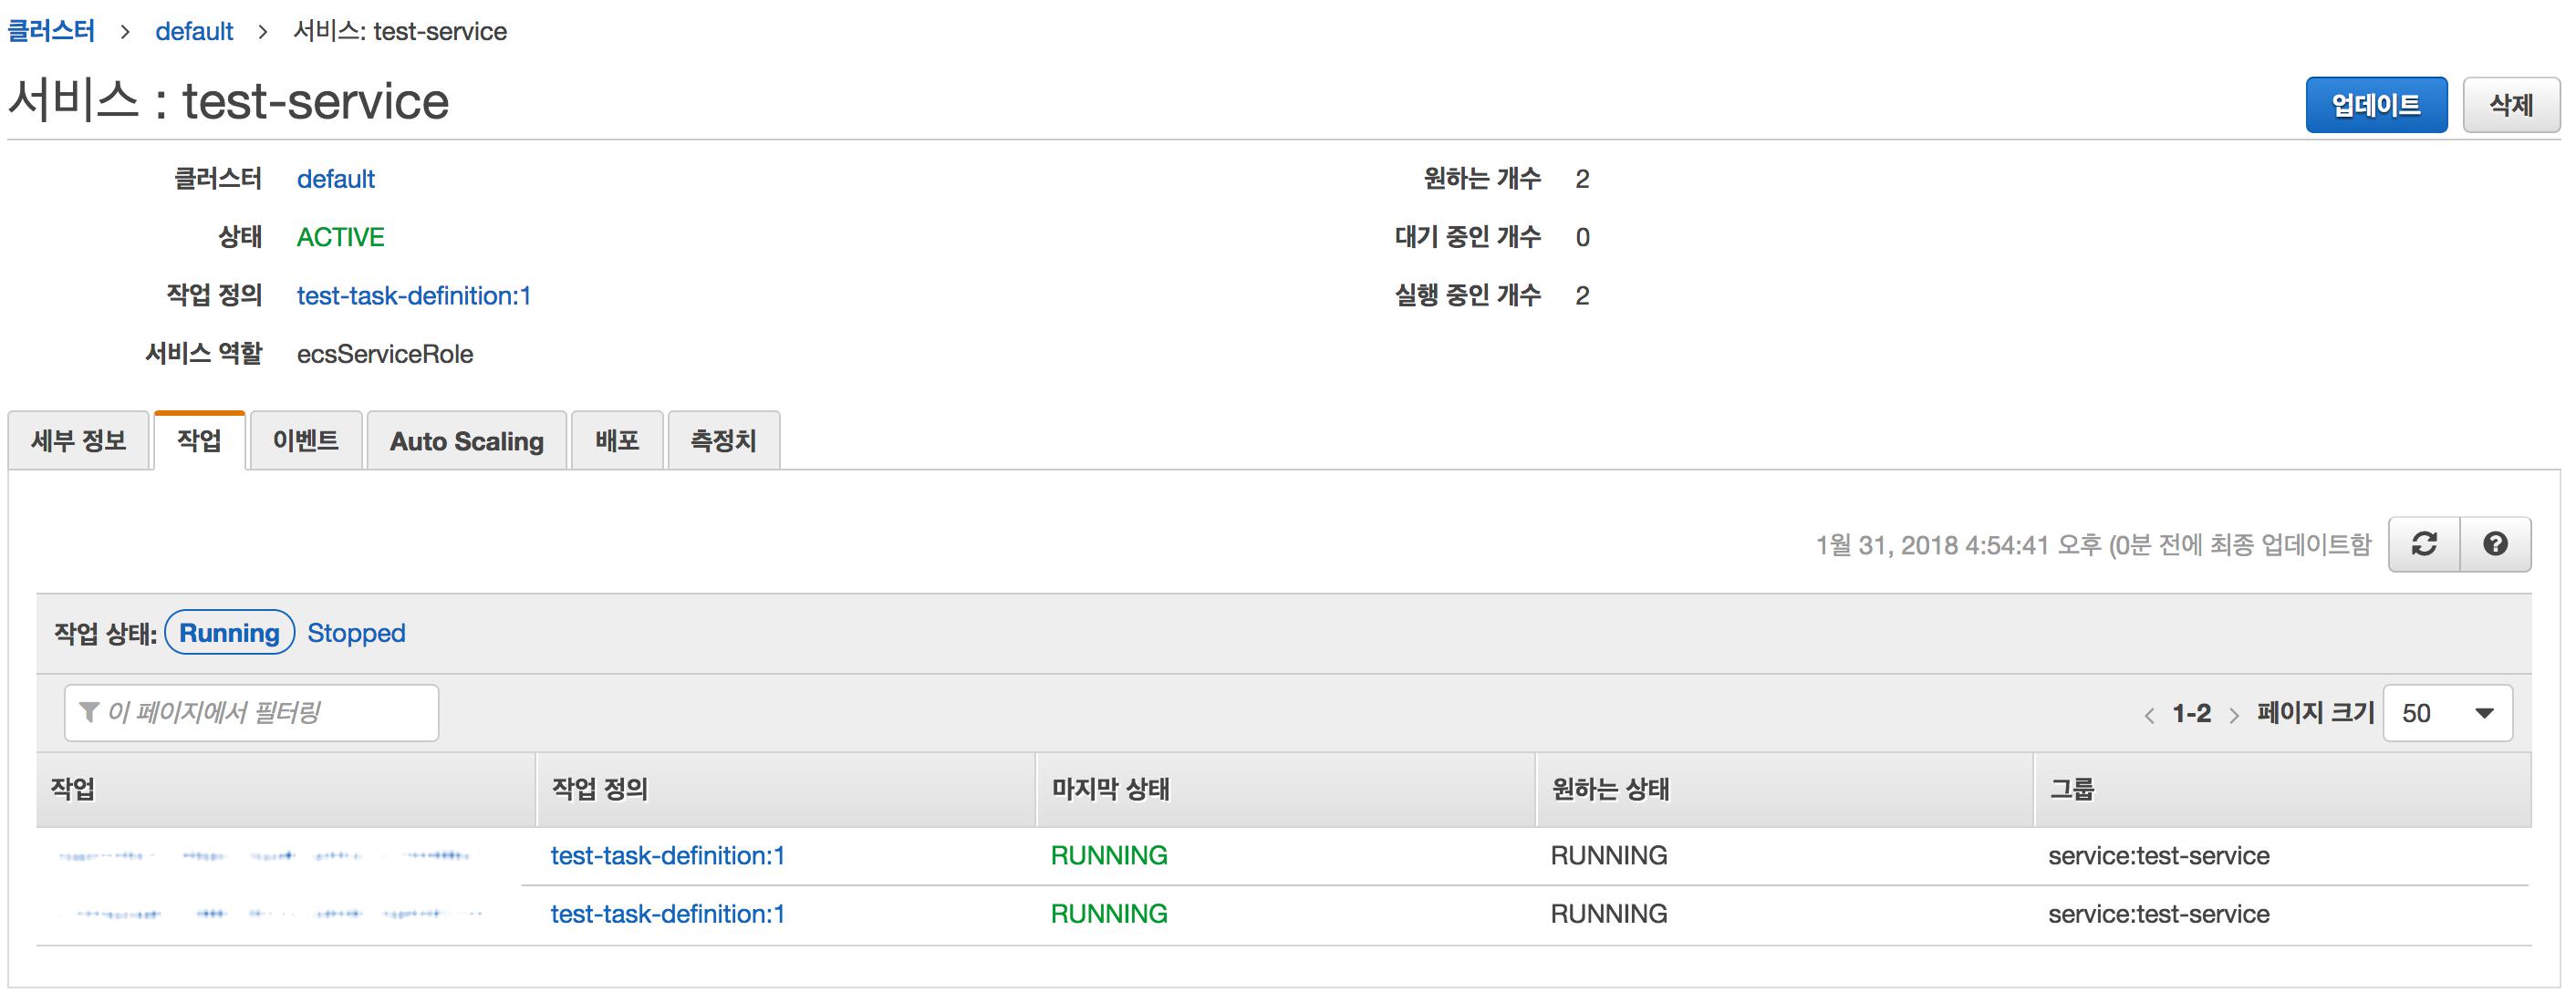
Task: Open the 이벤트 tab
Action: (306, 441)
